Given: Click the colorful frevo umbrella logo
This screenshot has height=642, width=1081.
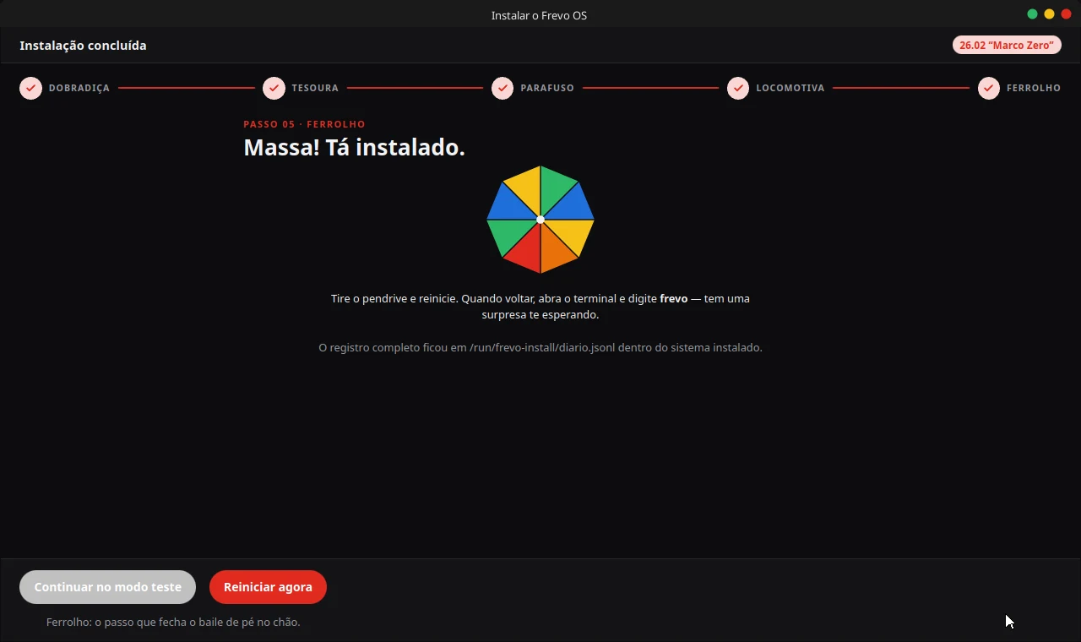Looking at the screenshot, I should (x=540, y=220).
